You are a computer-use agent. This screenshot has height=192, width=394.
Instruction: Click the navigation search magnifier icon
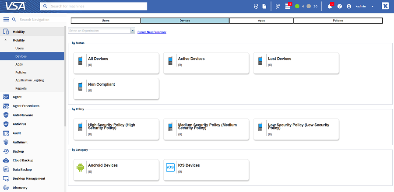14,19
